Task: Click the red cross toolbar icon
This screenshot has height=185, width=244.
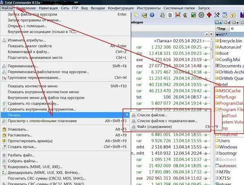Action: coord(209,15)
